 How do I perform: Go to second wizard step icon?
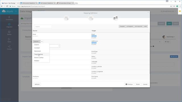click(91, 18)
